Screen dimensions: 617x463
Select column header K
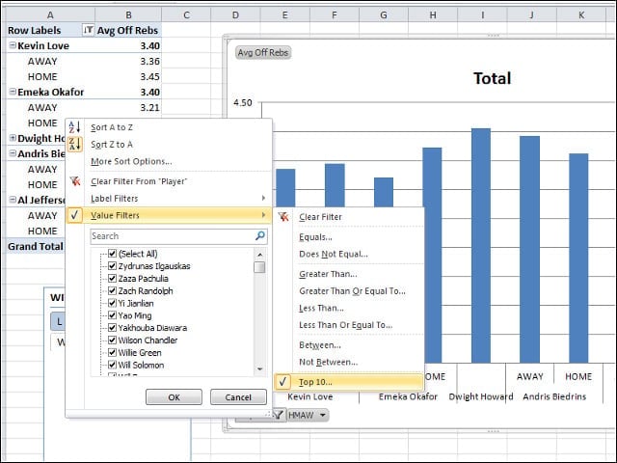click(x=581, y=15)
